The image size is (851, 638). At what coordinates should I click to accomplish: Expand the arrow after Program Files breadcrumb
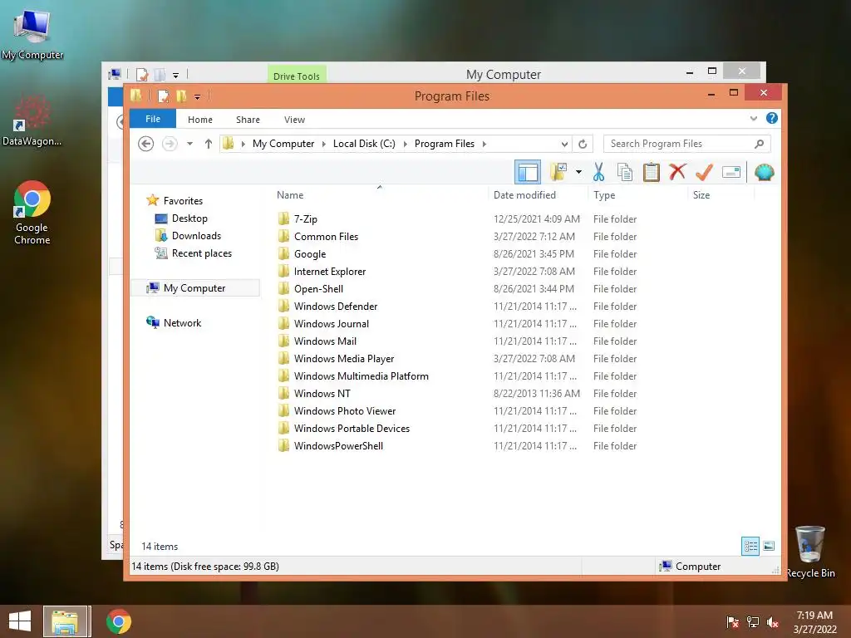485,144
